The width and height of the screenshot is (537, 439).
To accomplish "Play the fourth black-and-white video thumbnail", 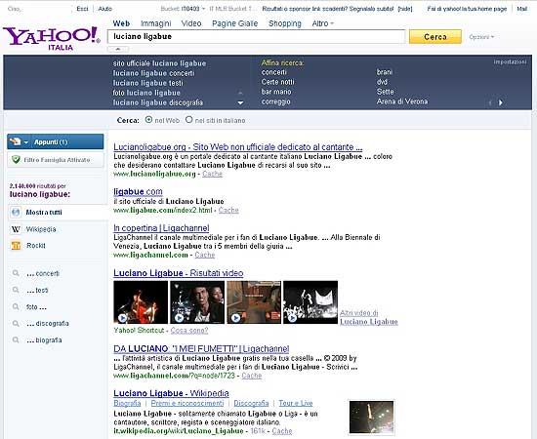I will click(x=310, y=302).
